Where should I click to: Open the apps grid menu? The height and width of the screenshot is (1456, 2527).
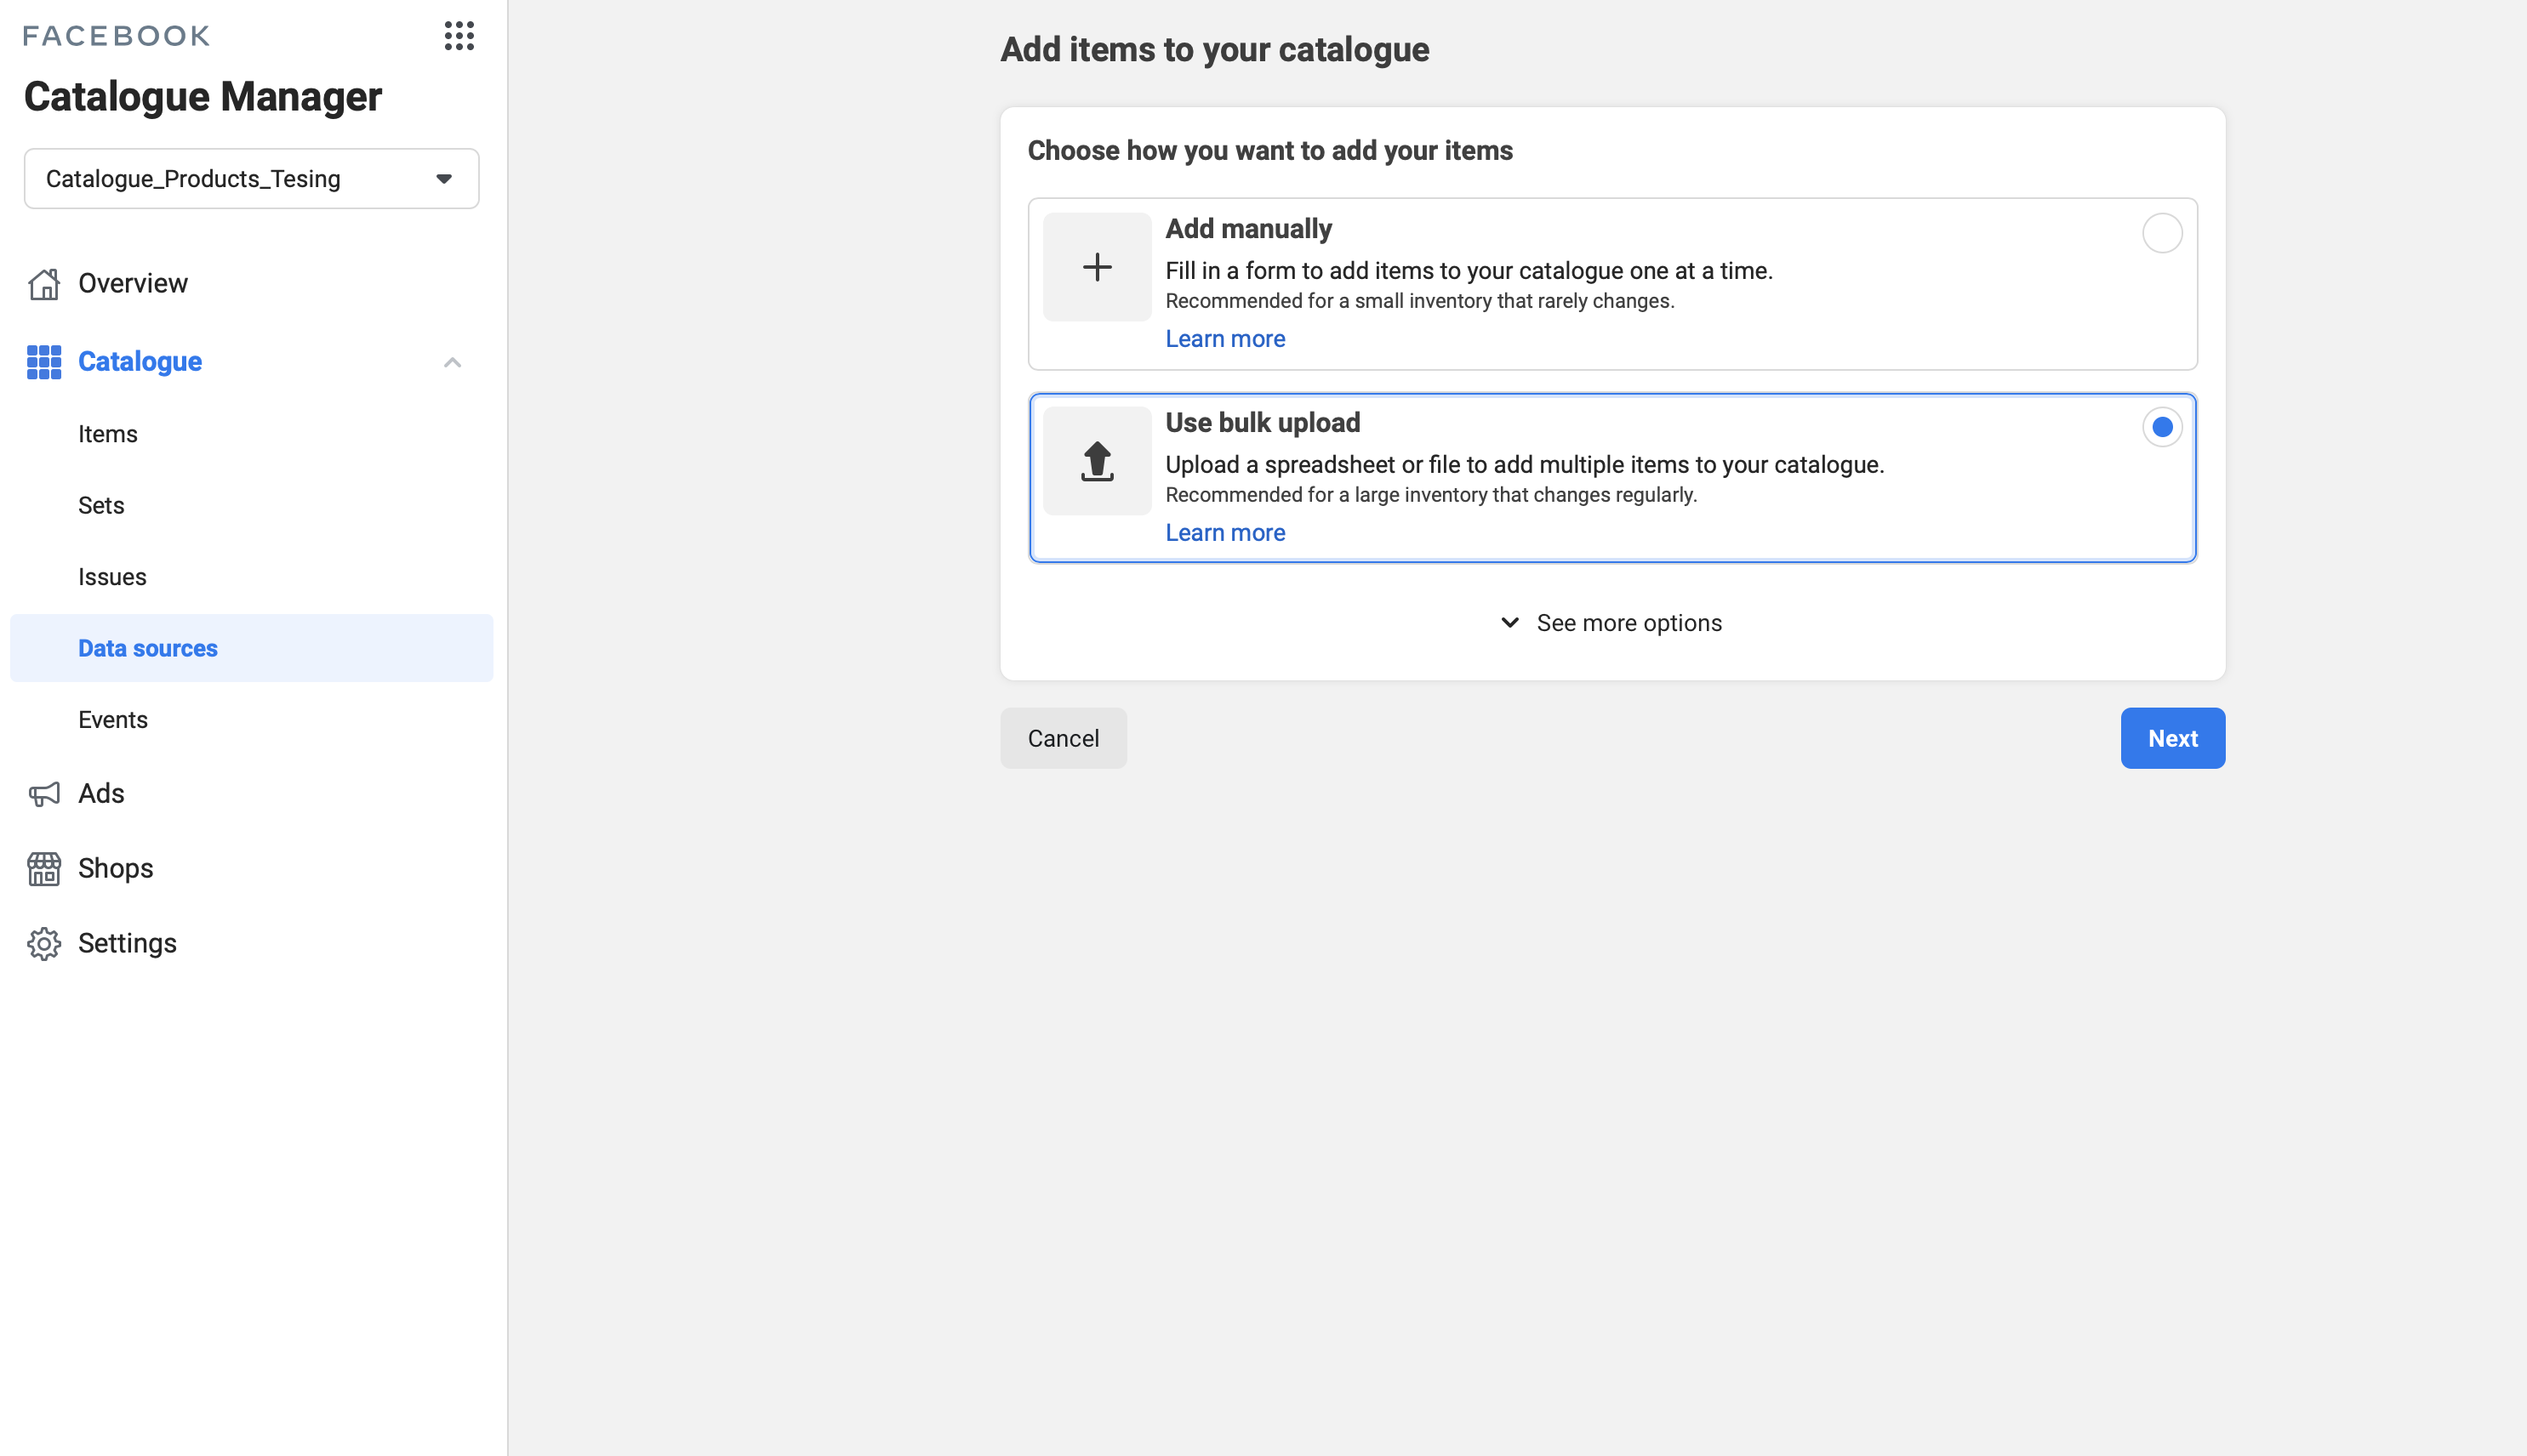[459, 36]
